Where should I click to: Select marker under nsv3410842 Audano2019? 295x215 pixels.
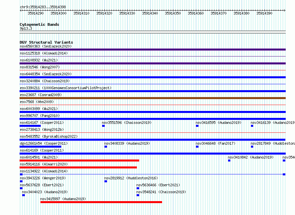tap(229, 161)
